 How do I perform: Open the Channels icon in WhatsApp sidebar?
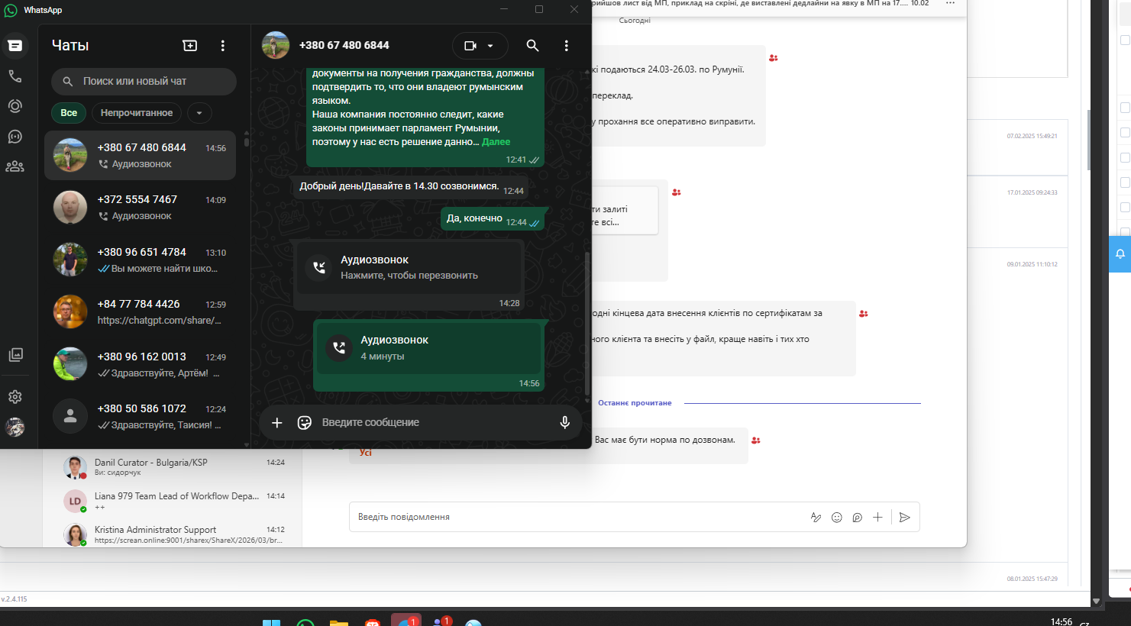coord(15,137)
